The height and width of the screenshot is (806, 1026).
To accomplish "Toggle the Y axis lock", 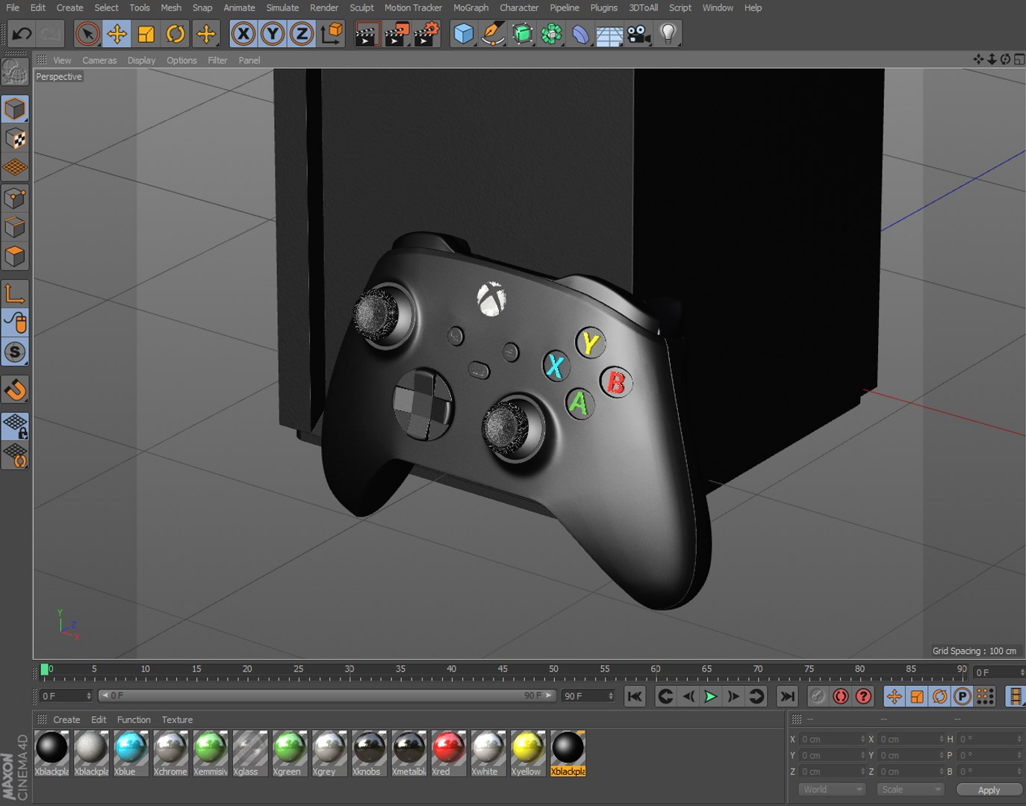I will pyautogui.click(x=273, y=34).
